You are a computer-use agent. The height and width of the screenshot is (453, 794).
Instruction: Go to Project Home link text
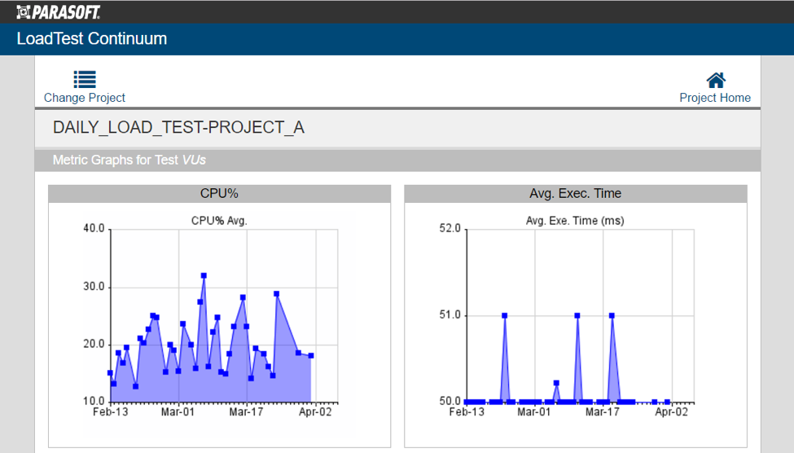pyautogui.click(x=715, y=98)
